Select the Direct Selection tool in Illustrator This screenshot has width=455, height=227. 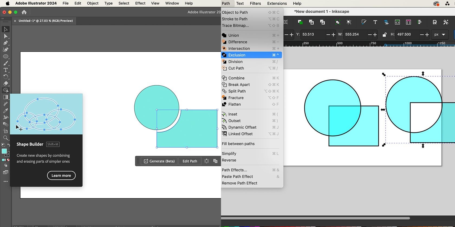click(6, 36)
